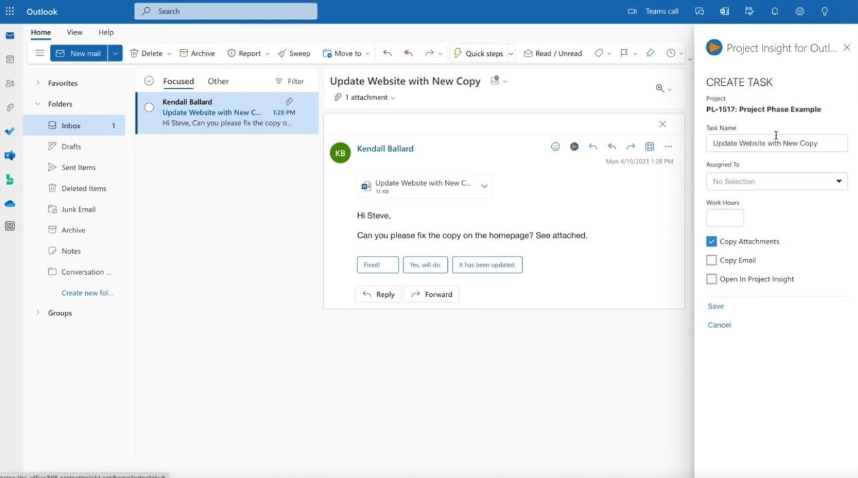The image size is (858, 478).
Task: Check Open In Project Insight
Action: (x=711, y=279)
